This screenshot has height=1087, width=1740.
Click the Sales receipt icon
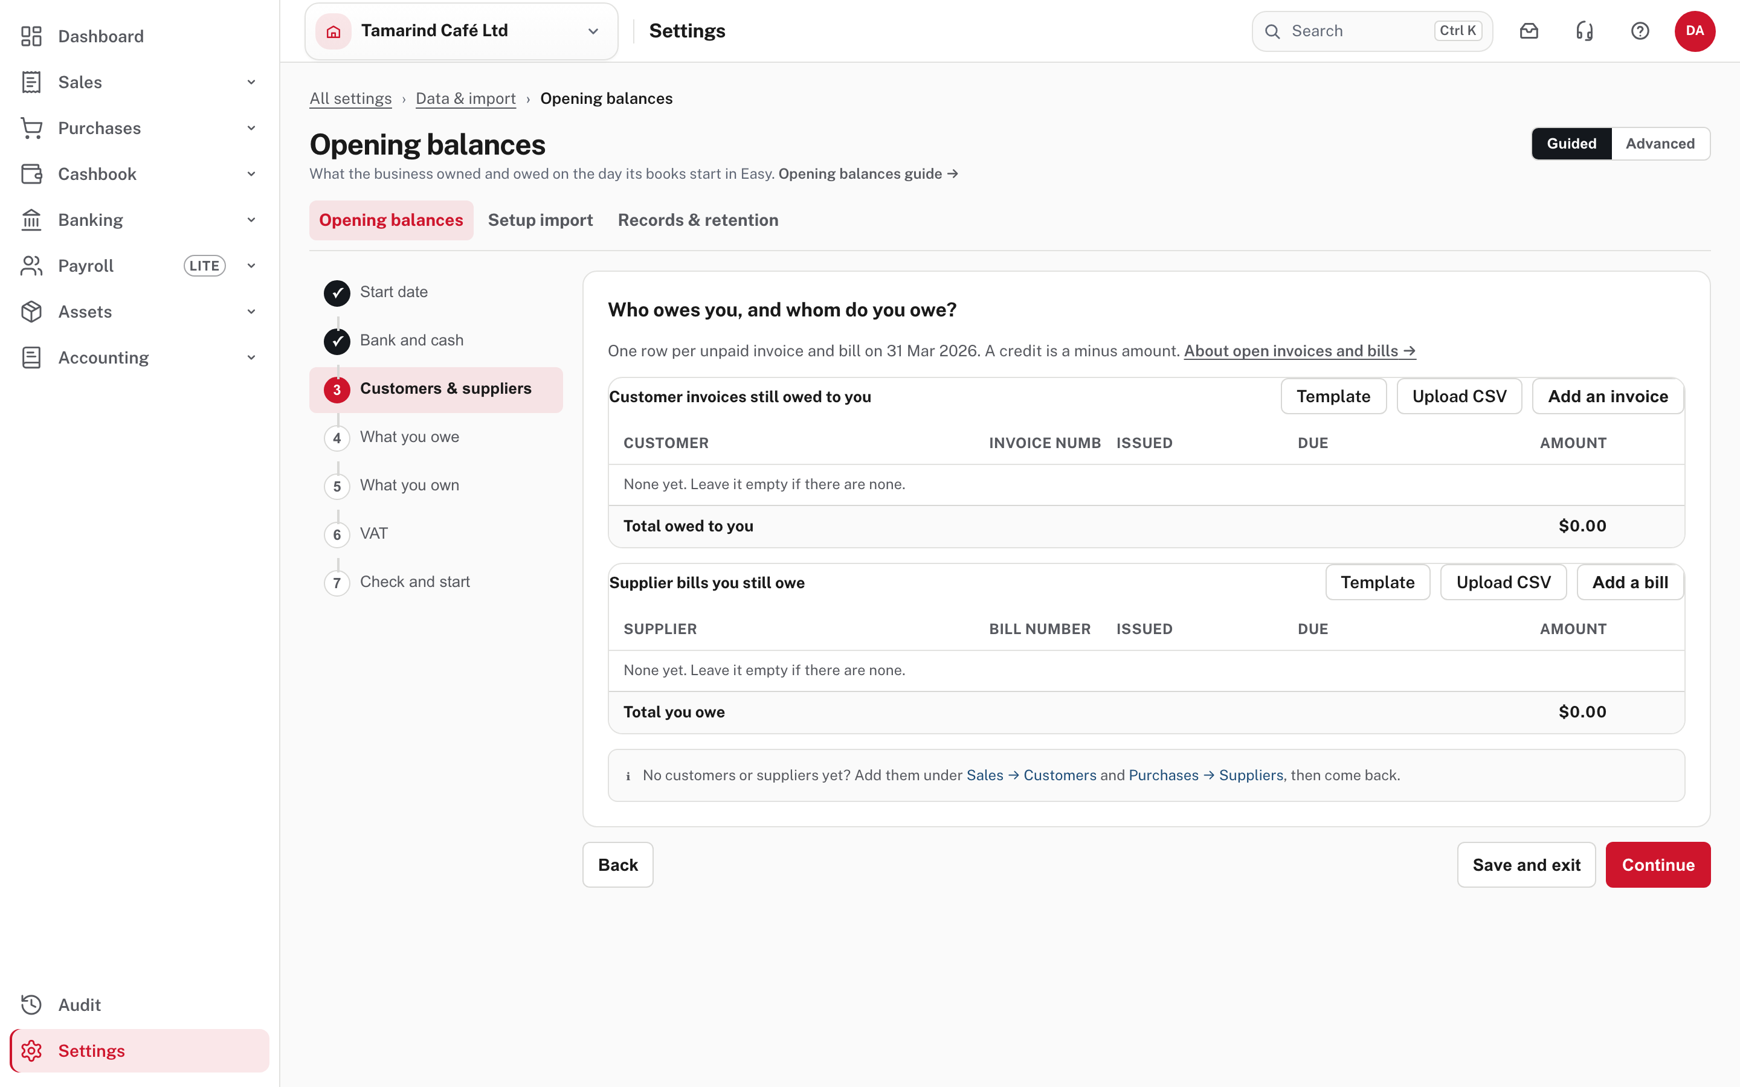pos(31,82)
